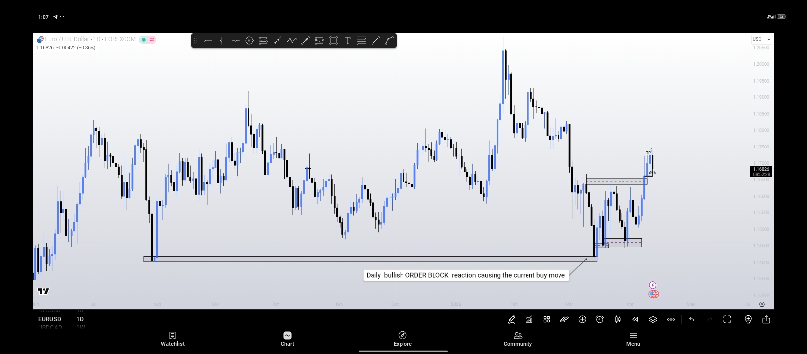Image resolution: width=807 pixels, height=354 pixels.
Task: Toggle the green market status indicator
Action: 144,40
